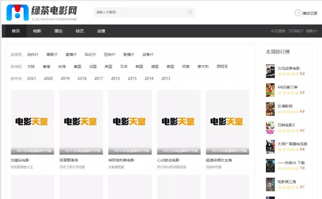Focus the keyword search input field
Screen dimensions: 322x199
point(144,12)
